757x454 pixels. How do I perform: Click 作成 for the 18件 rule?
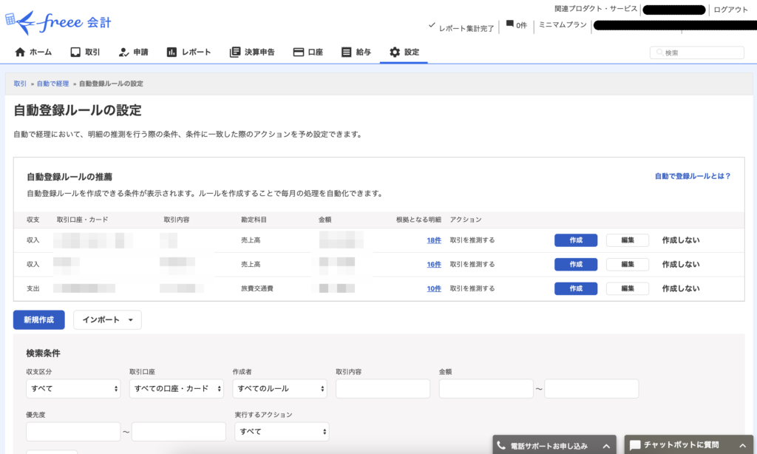576,240
